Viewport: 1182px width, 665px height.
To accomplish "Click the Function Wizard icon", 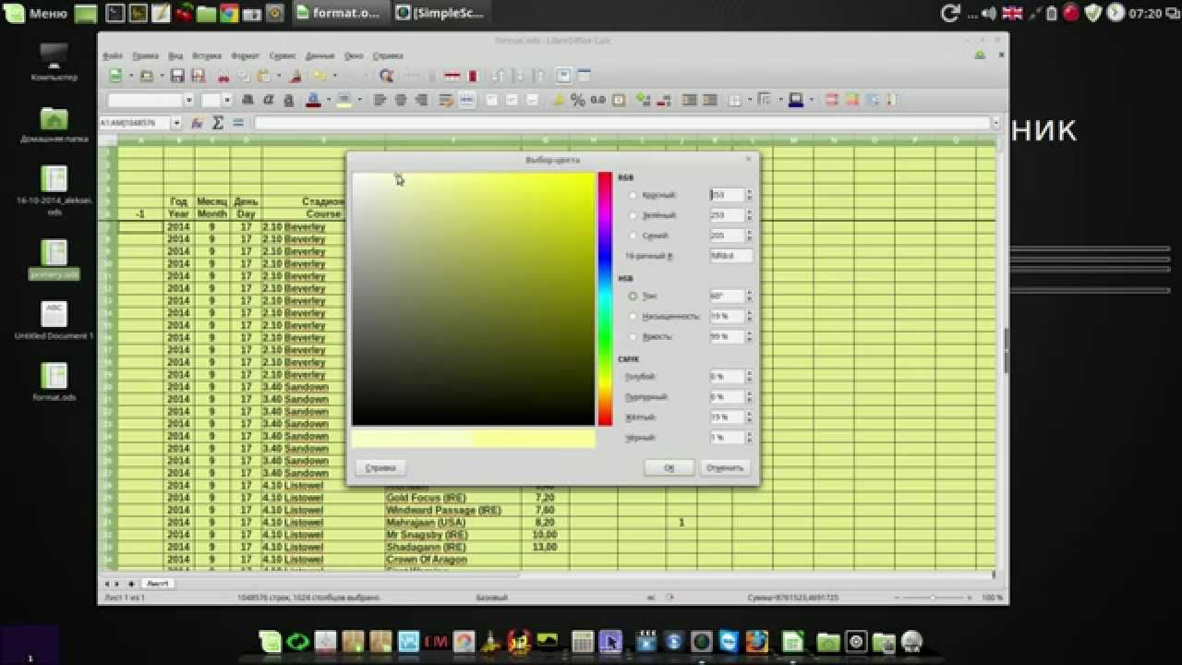I will click(x=197, y=123).
